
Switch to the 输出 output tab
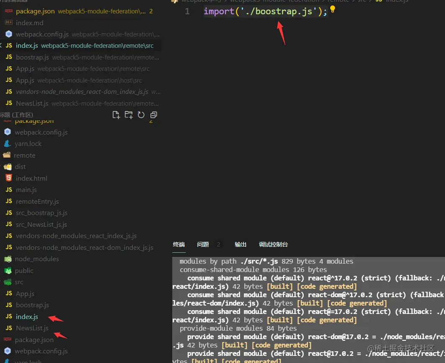241,244
